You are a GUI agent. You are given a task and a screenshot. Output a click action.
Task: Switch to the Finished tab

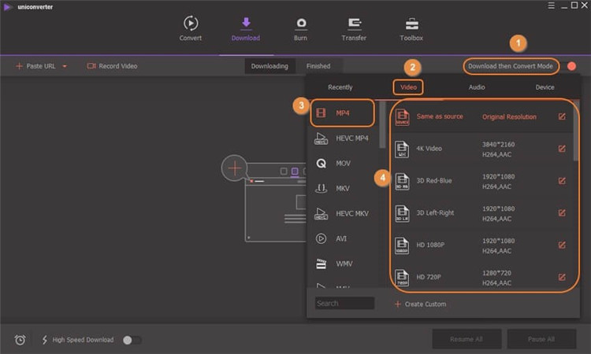click(x=318, y=66)
